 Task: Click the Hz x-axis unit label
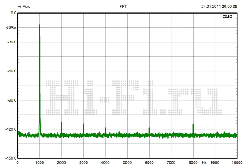pos(204,162)
